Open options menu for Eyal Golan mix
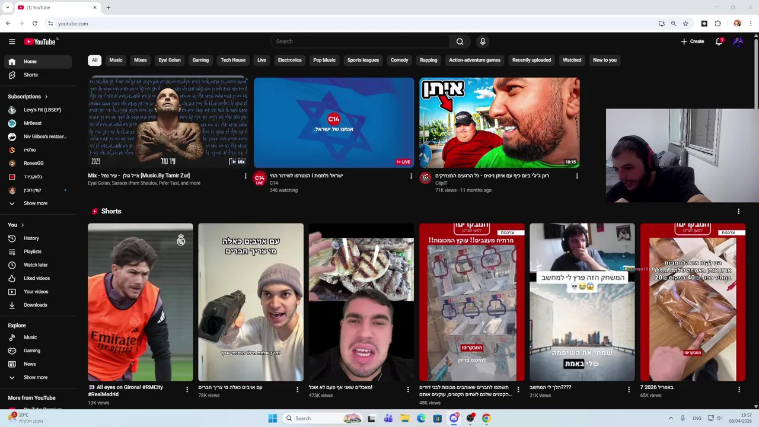 245,176
